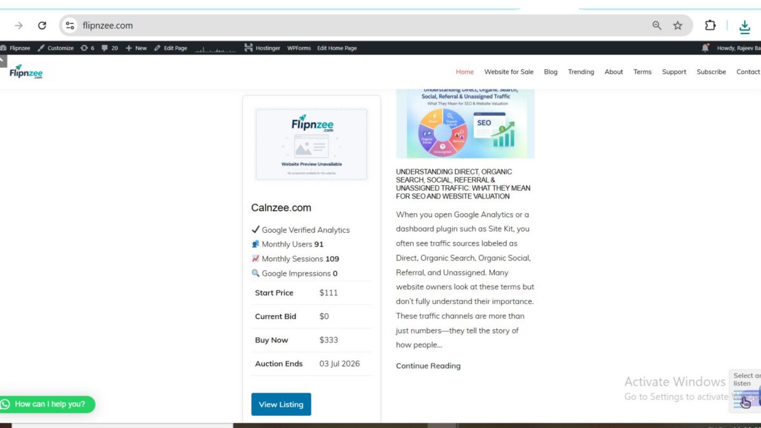Open the Blog nav link
This screenshot has height=428, width=761.
coord(550,72)
